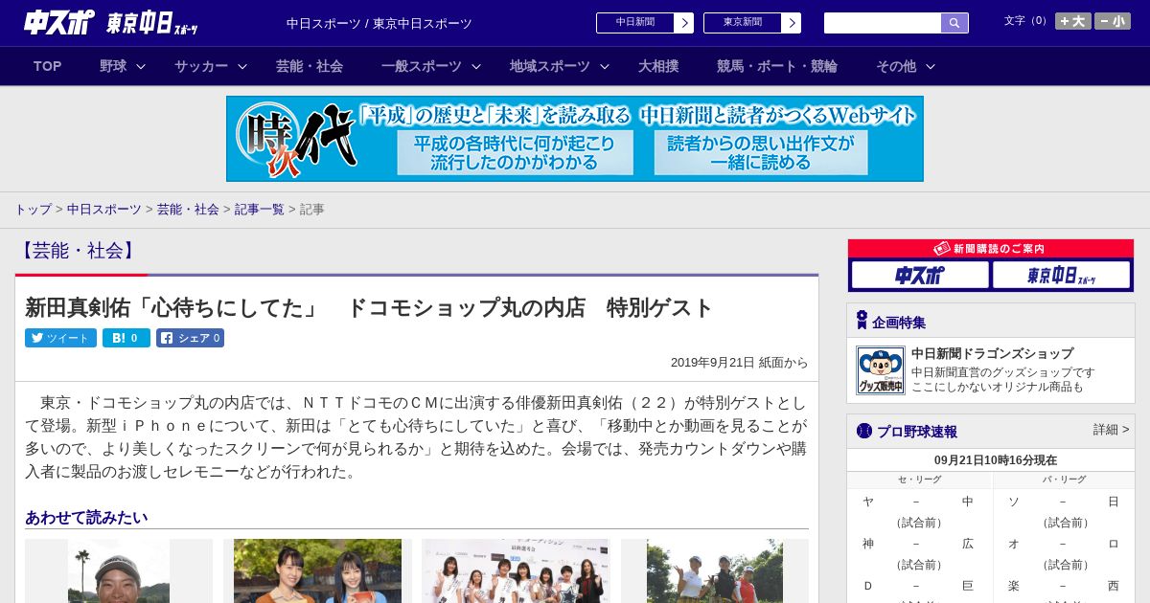The width and height of the screenshot is (1150, 603).
Task: Open audition group thumbnail in あわせて読みたい
Action: pyautogui.click(x=516, y=570)
